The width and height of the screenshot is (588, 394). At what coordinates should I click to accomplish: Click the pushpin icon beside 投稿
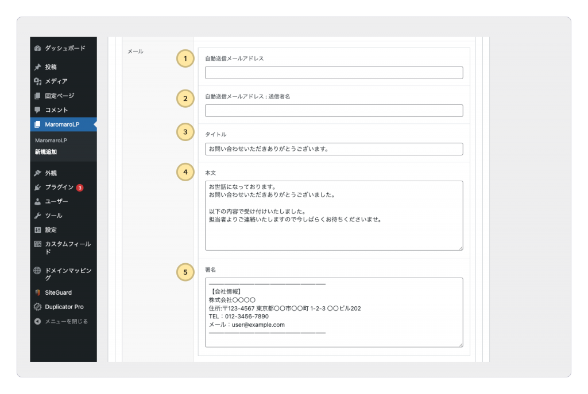[x=38, y=67]
